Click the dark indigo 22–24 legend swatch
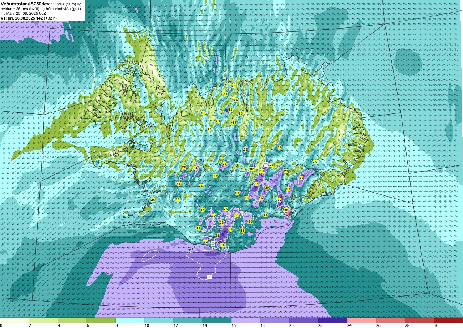Image resolution: width=463 pixels, height=328 pixels. pos(333,320)
